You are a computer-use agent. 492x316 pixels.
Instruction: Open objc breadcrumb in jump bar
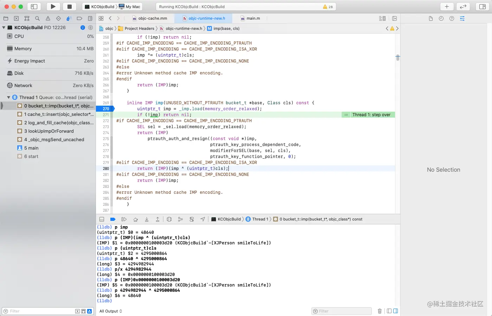click(x=106, y=28)
